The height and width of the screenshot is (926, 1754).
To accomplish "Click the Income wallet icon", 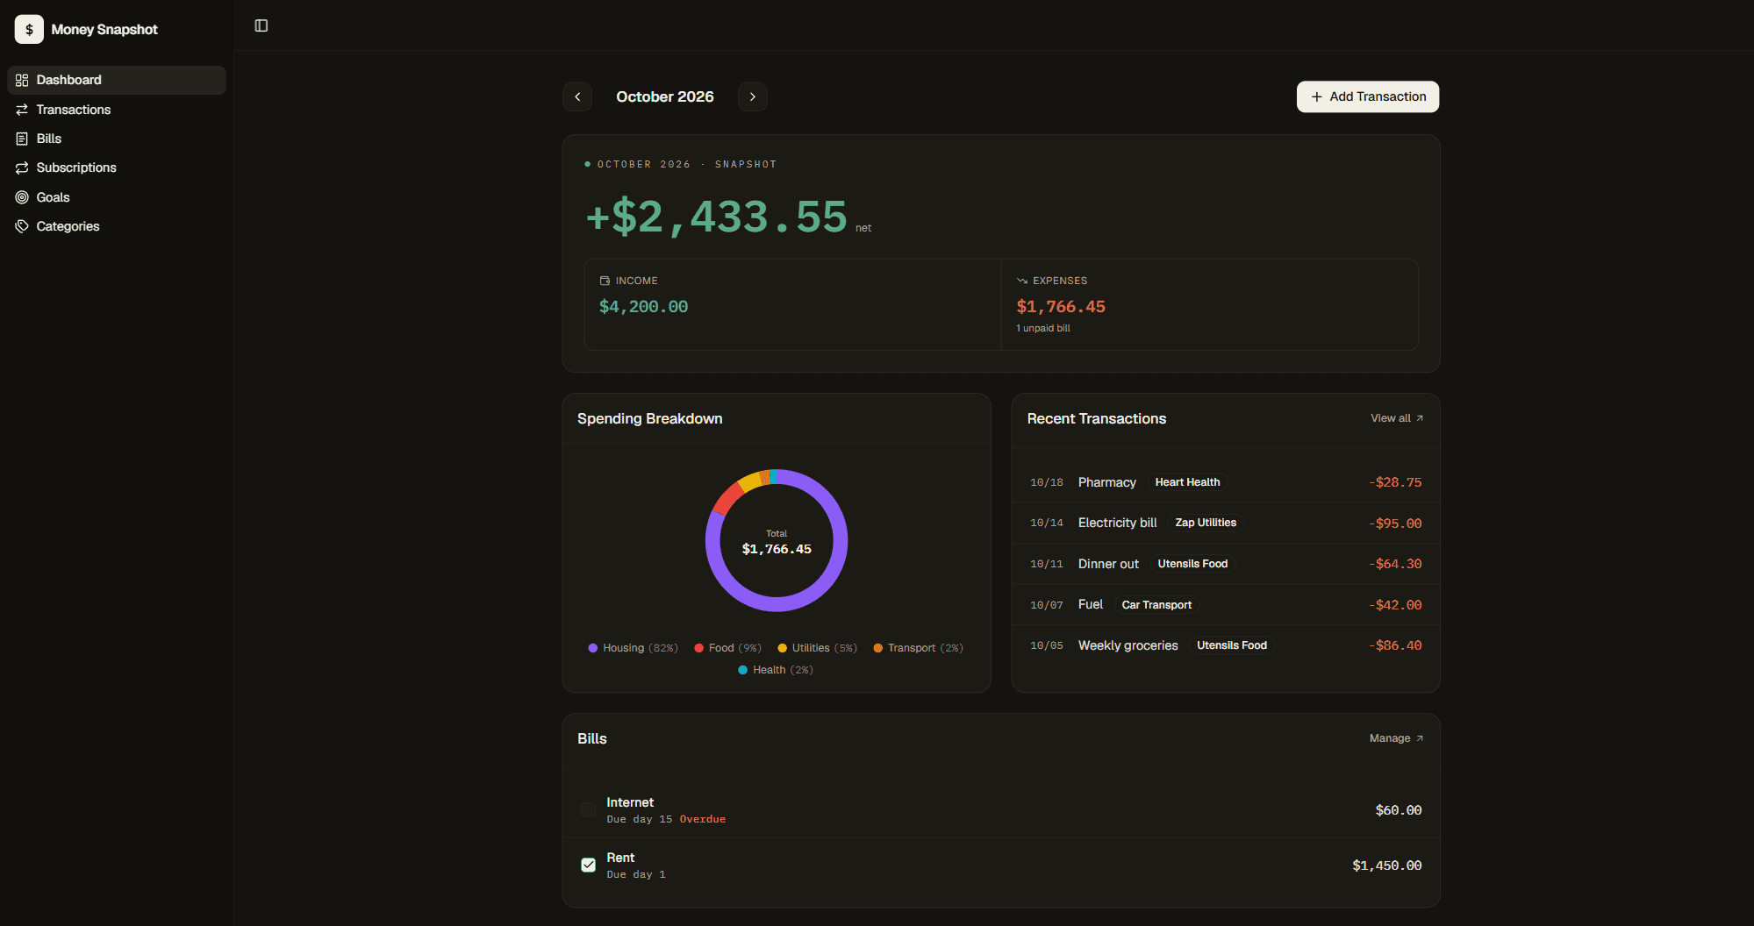I will click(x=605, y=281).
